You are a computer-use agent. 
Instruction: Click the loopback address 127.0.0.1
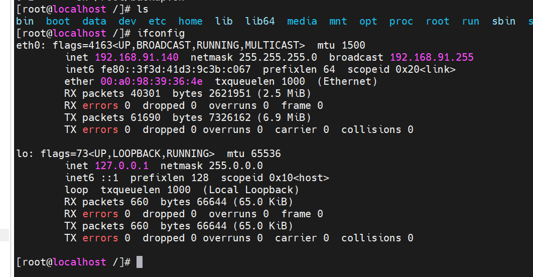124,166
